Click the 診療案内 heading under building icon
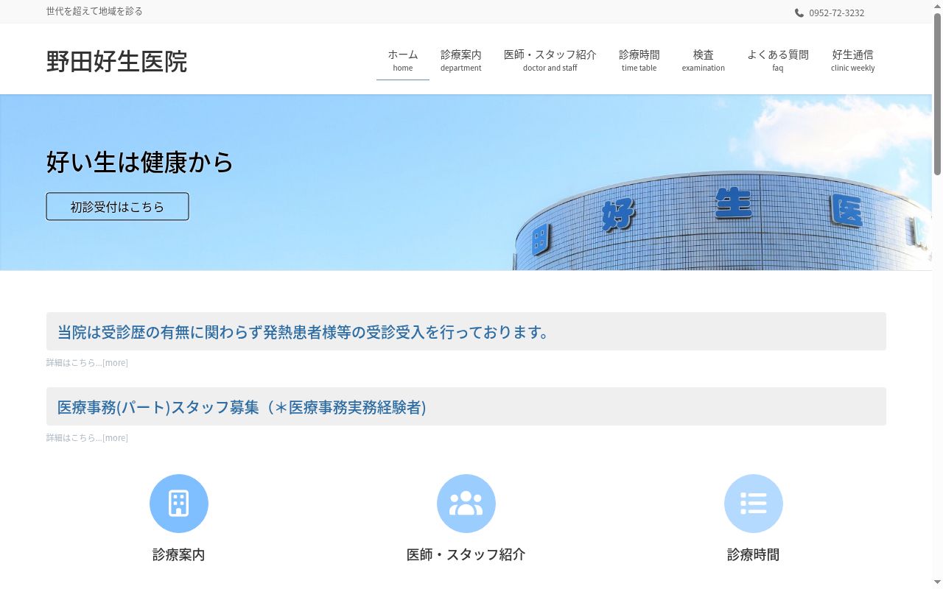Screen dimensions: 943x589 coord(179,554)
